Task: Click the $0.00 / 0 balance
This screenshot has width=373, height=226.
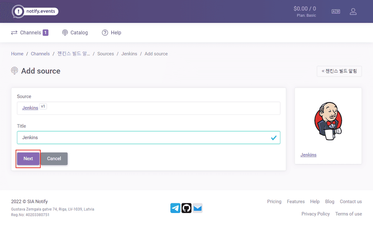Action: point(305,9)
